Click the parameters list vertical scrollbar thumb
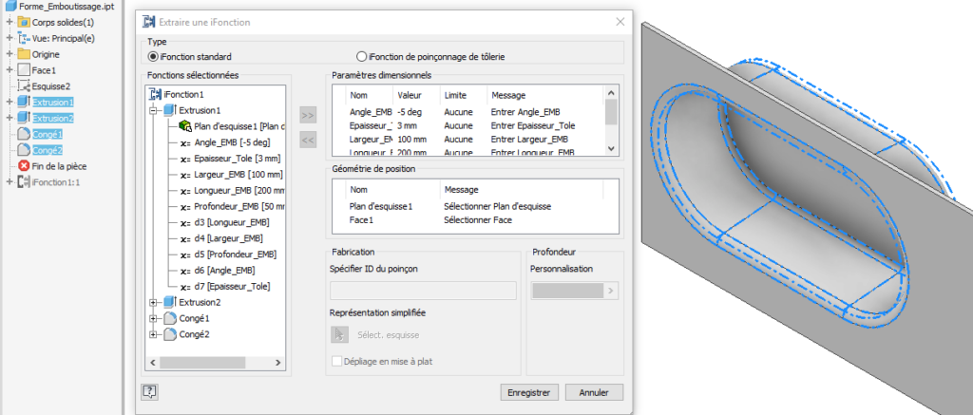The image size is (973, 415). pyautogui.click(x=611, y=112)
